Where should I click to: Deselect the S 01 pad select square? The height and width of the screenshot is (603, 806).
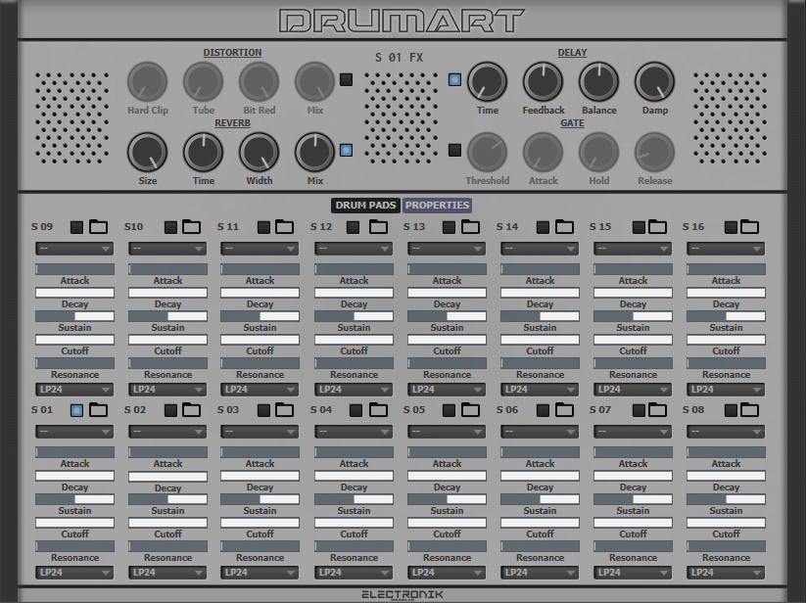coord(76,410)
